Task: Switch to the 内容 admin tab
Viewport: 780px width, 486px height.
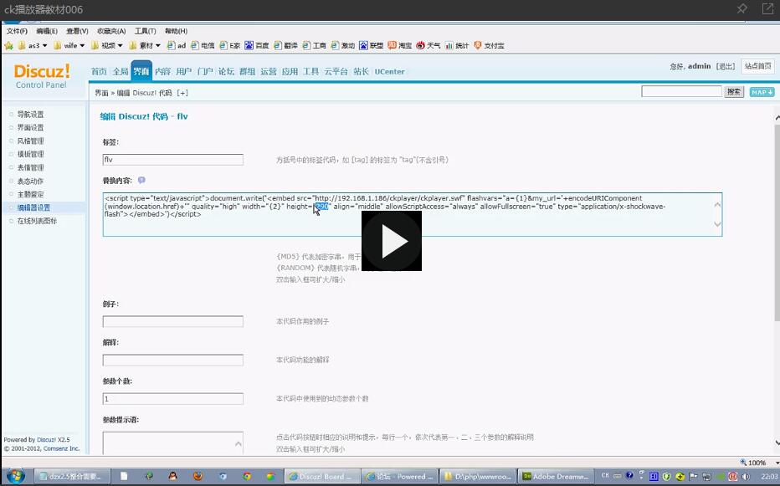Action: [162, 72]
